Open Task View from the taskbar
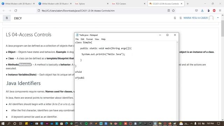The height and width of the screenshot is (126, 224). click(x=21, y=124)
